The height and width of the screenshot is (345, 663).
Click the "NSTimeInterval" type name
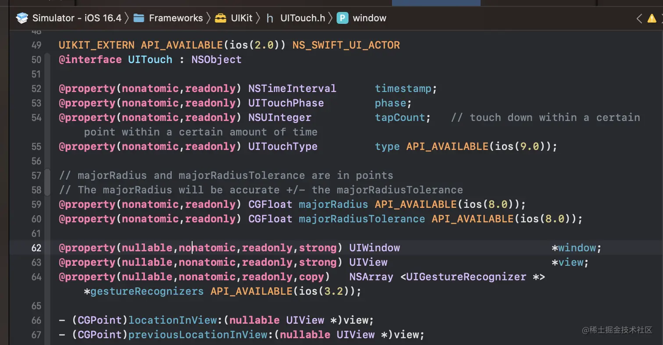[292, 89]
